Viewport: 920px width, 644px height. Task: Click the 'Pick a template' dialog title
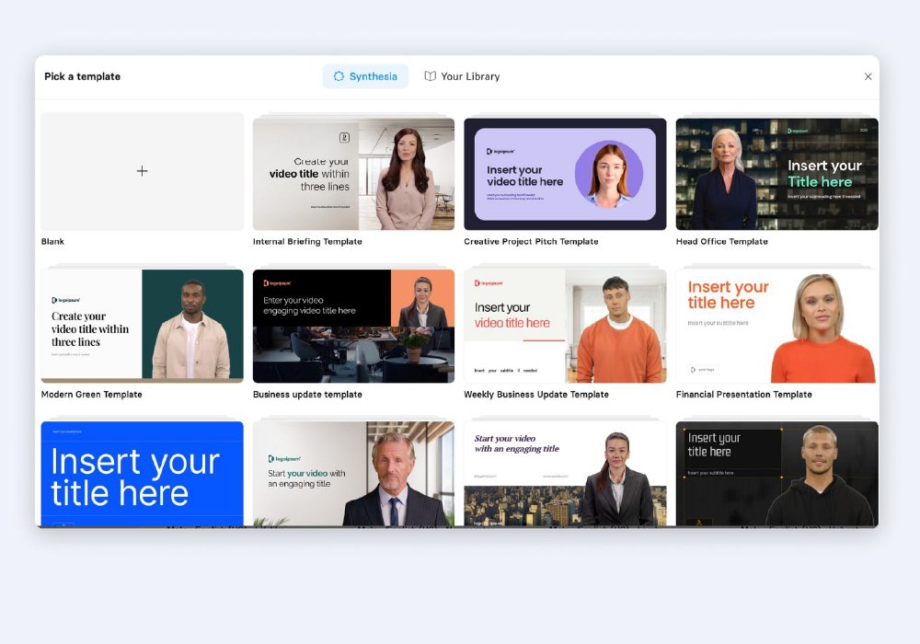point(82,77)
